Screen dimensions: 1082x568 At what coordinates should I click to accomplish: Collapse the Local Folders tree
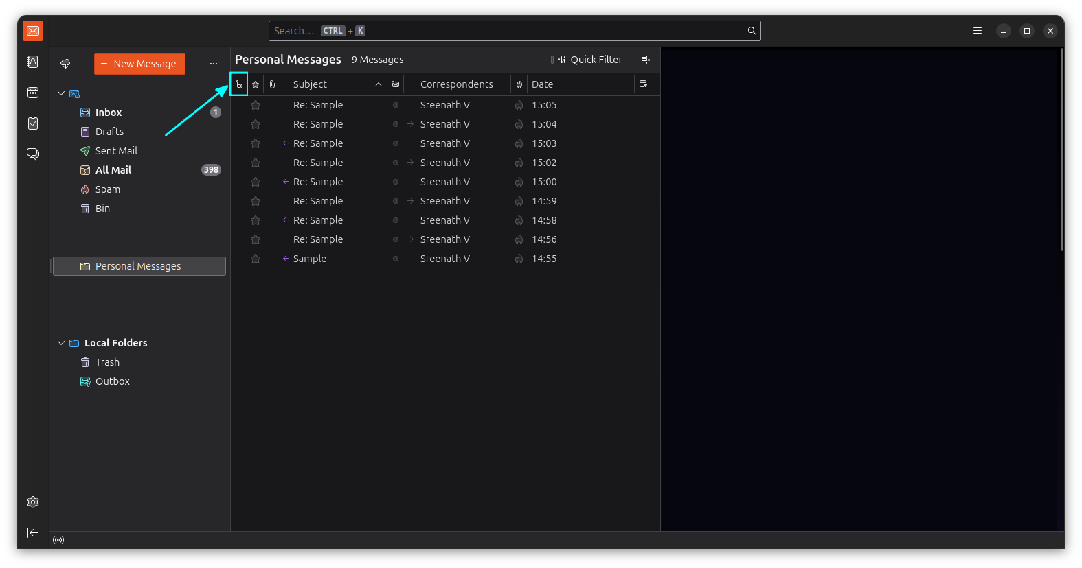[x=61, y=343]
